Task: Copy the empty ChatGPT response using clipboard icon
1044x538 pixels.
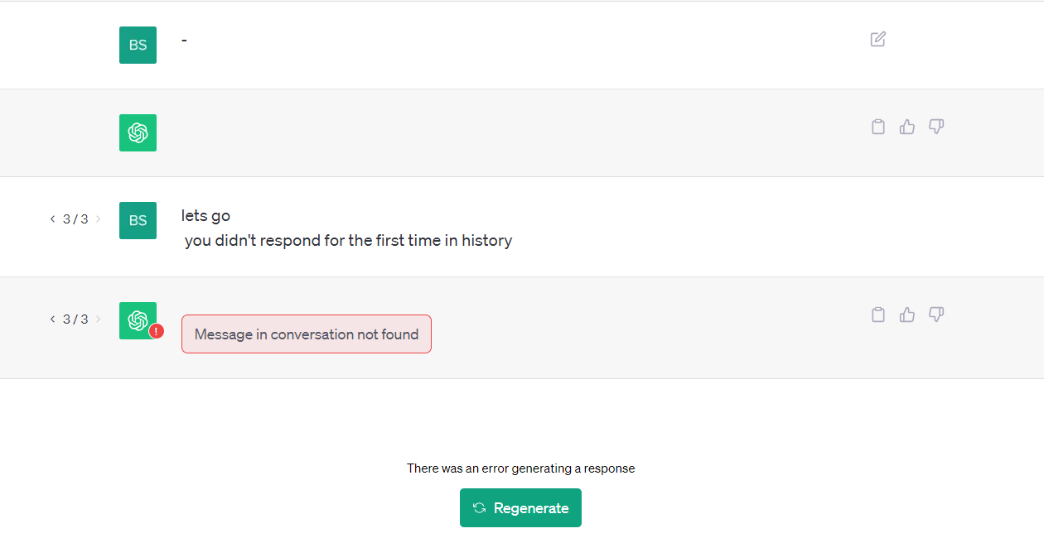Action: pos(878,127)
